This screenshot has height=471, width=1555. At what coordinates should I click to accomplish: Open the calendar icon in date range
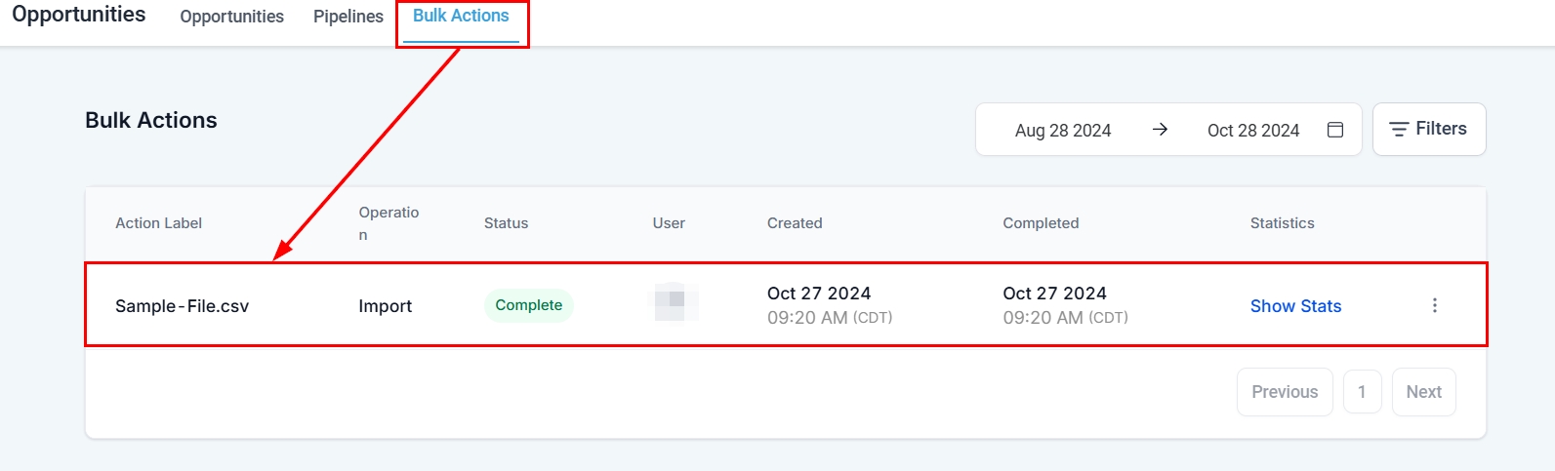[1335, 130]
